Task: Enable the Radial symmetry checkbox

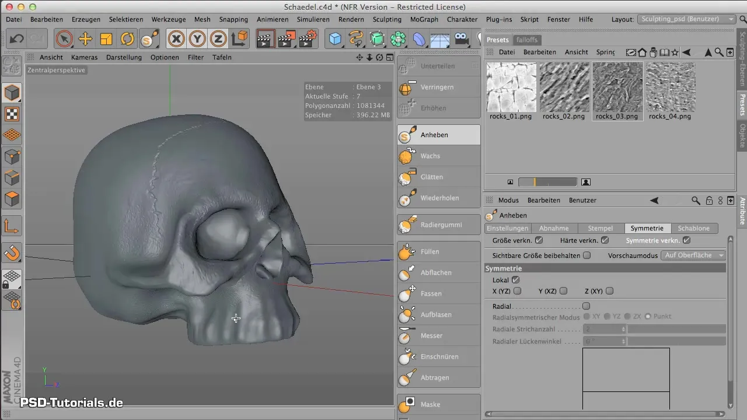Action: point(586,306)
